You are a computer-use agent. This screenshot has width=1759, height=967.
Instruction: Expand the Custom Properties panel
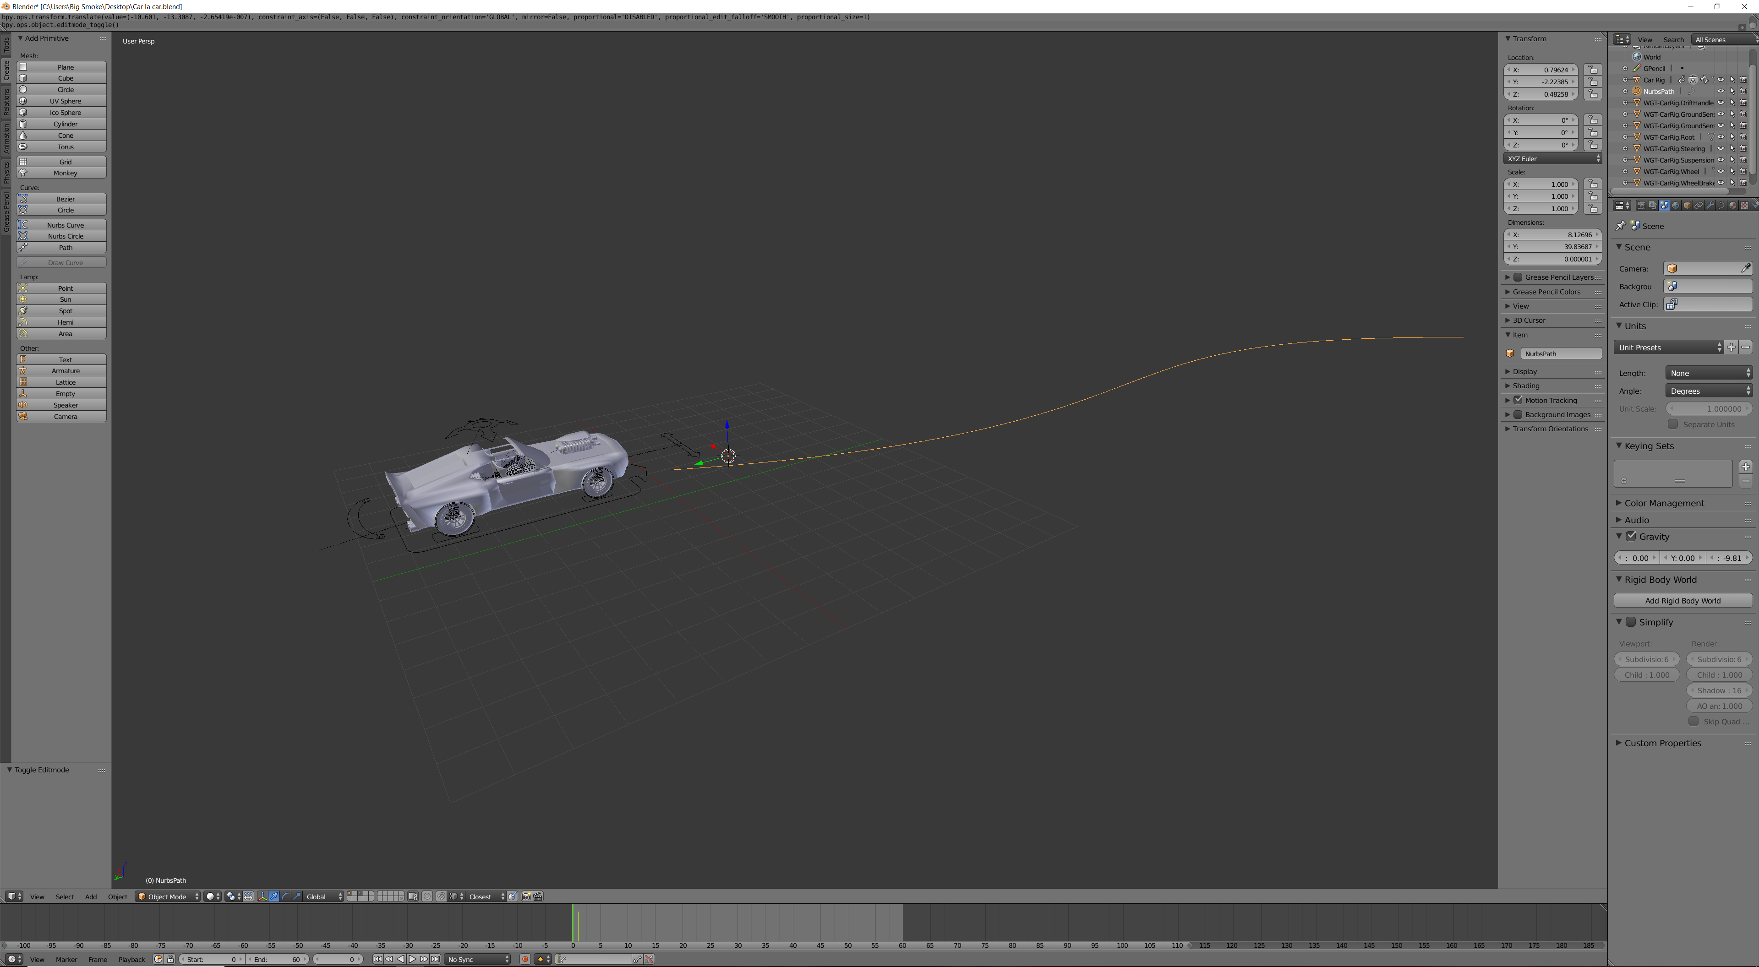[1663, 743]
